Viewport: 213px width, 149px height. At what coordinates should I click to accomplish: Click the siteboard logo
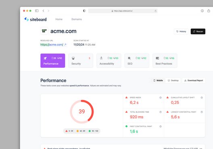tap(35, 19)
